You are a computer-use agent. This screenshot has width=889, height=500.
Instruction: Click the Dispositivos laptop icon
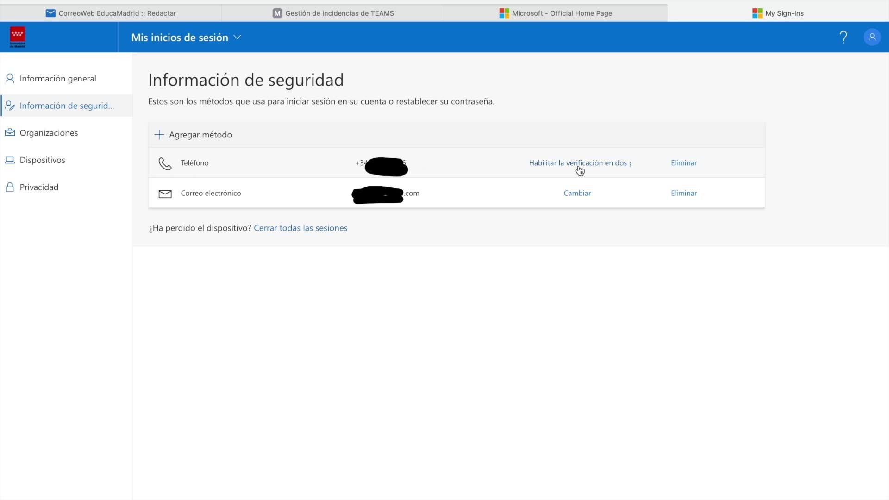tap(10, 160)
